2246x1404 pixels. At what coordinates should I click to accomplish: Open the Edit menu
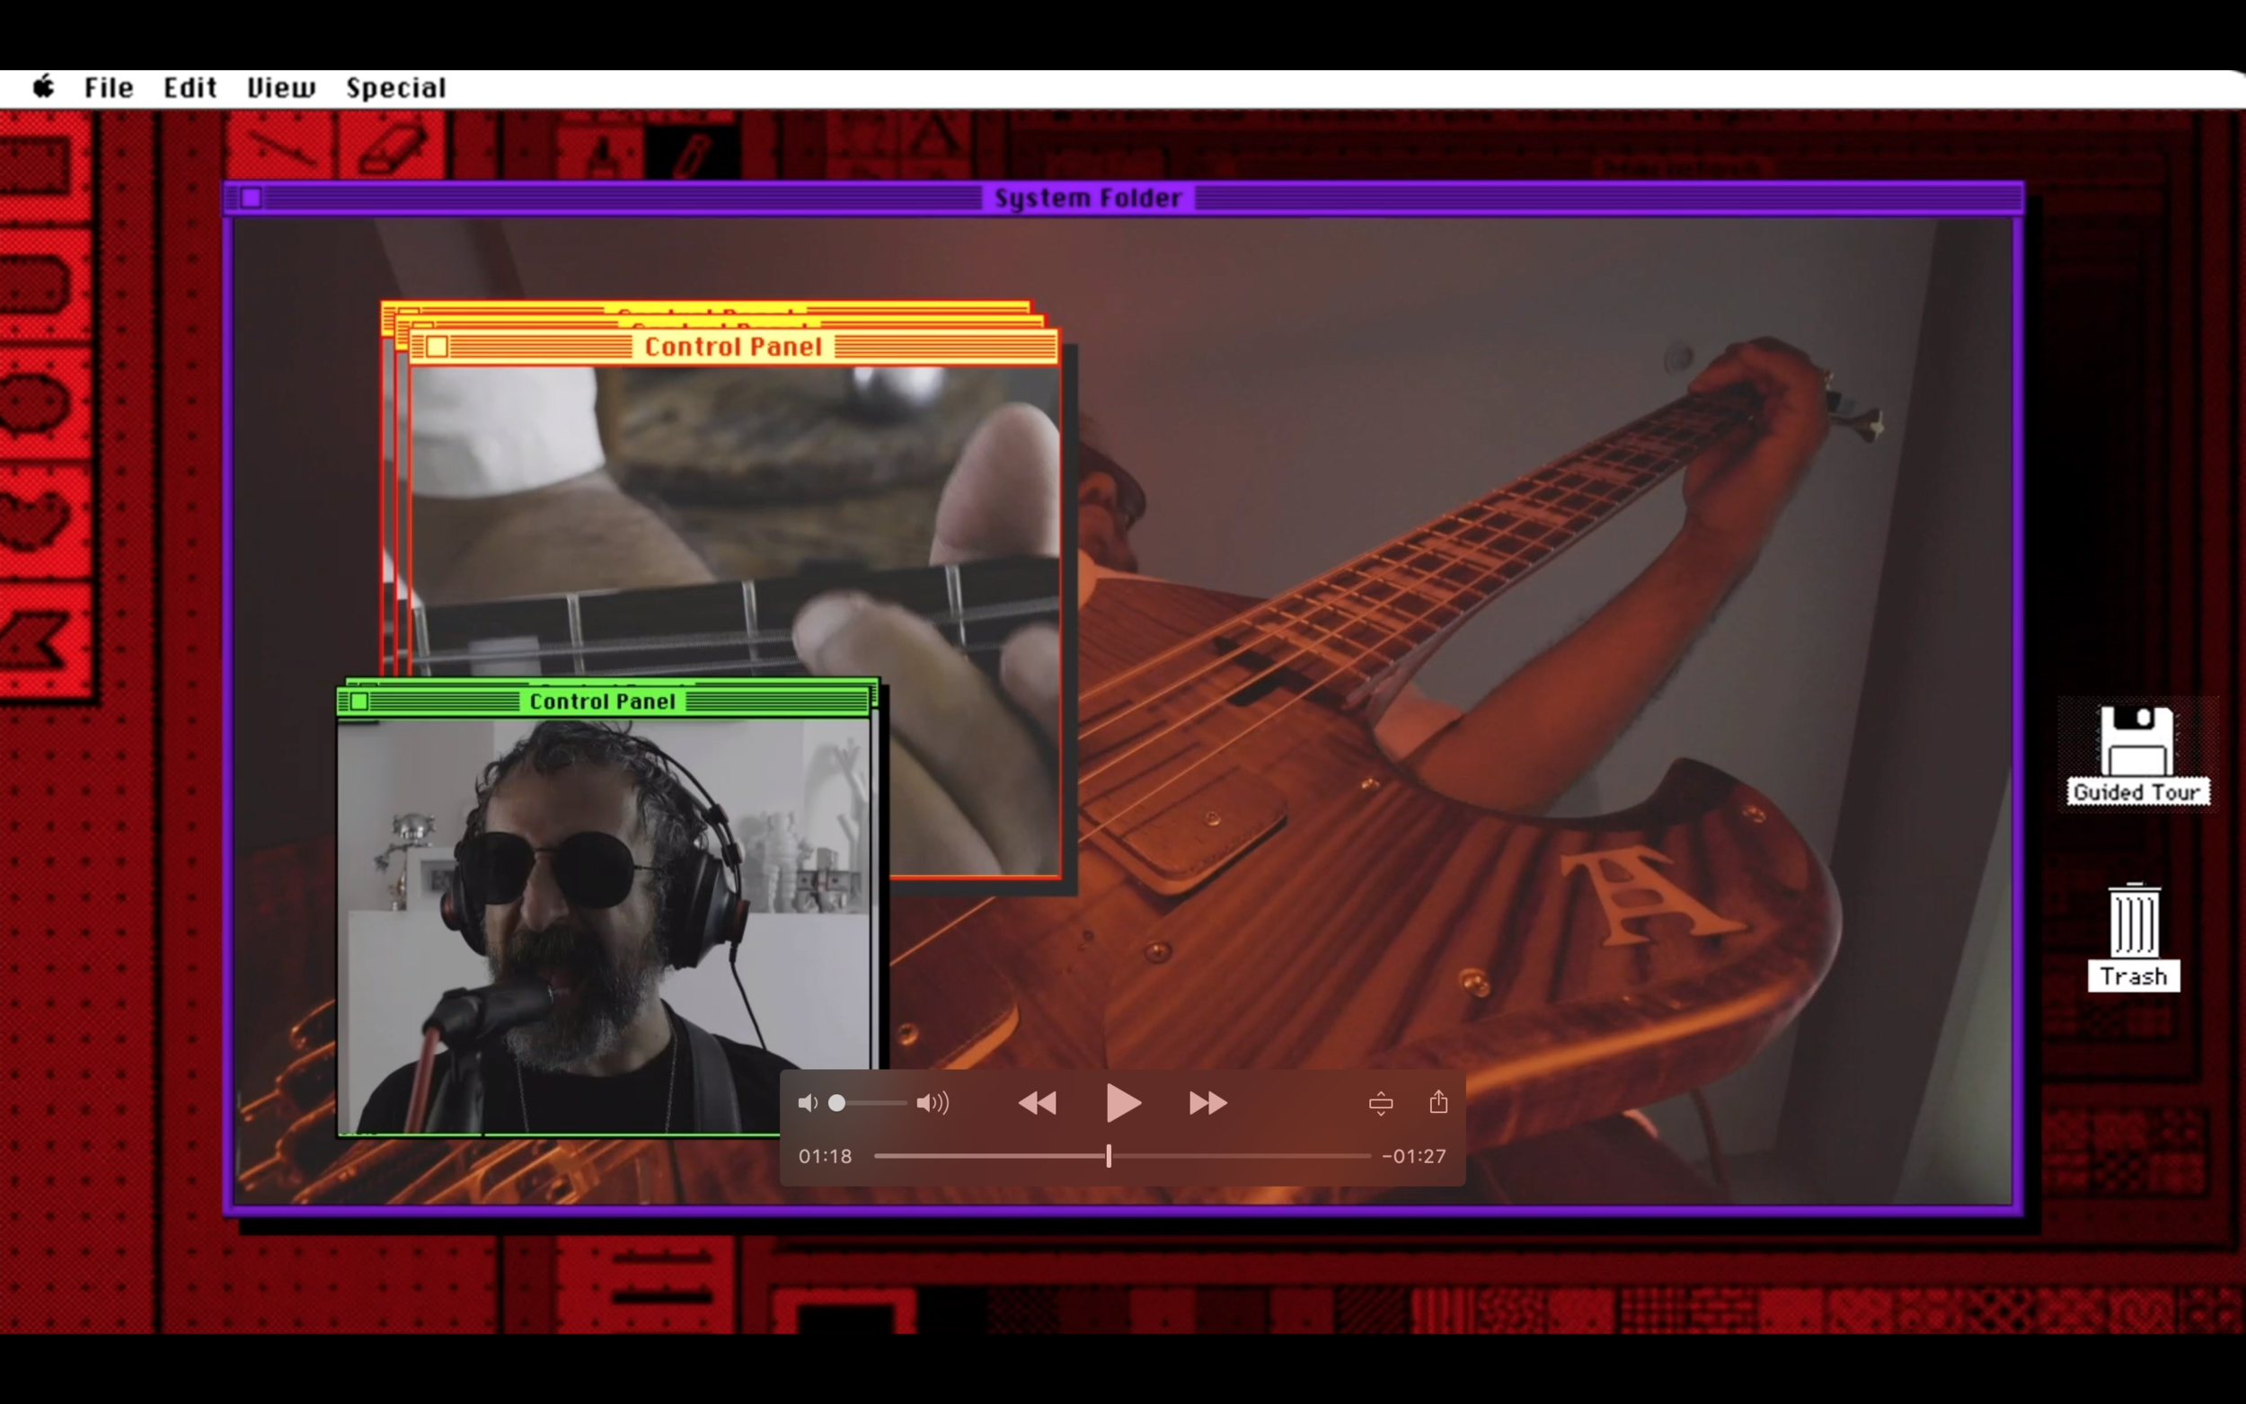190,88
